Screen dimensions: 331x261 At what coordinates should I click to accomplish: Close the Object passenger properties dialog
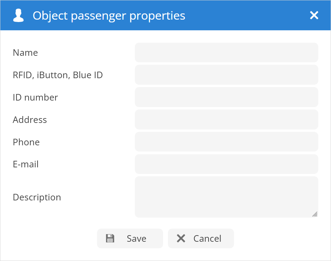coord(314,15)
